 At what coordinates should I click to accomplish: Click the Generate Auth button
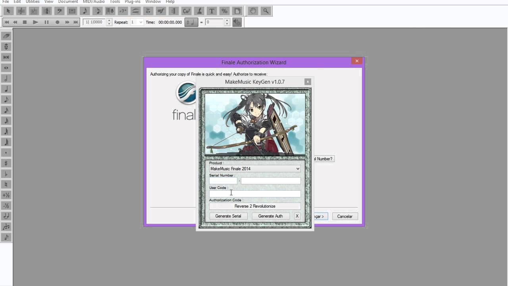click(270, 216)
